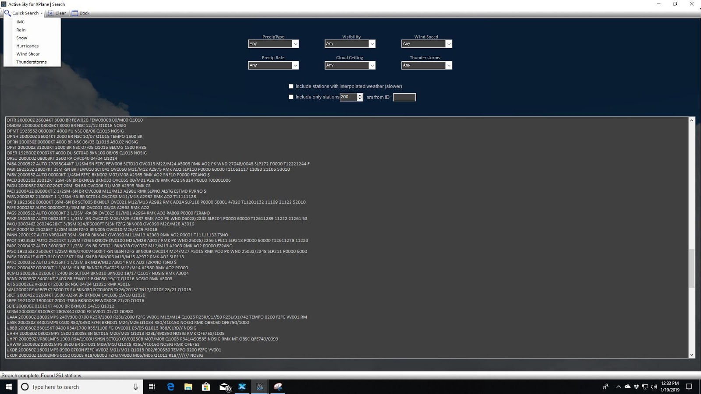Open Microsoft Store from taskbar
The height and width of the screenshot is (394, 701).
(206, 387)
